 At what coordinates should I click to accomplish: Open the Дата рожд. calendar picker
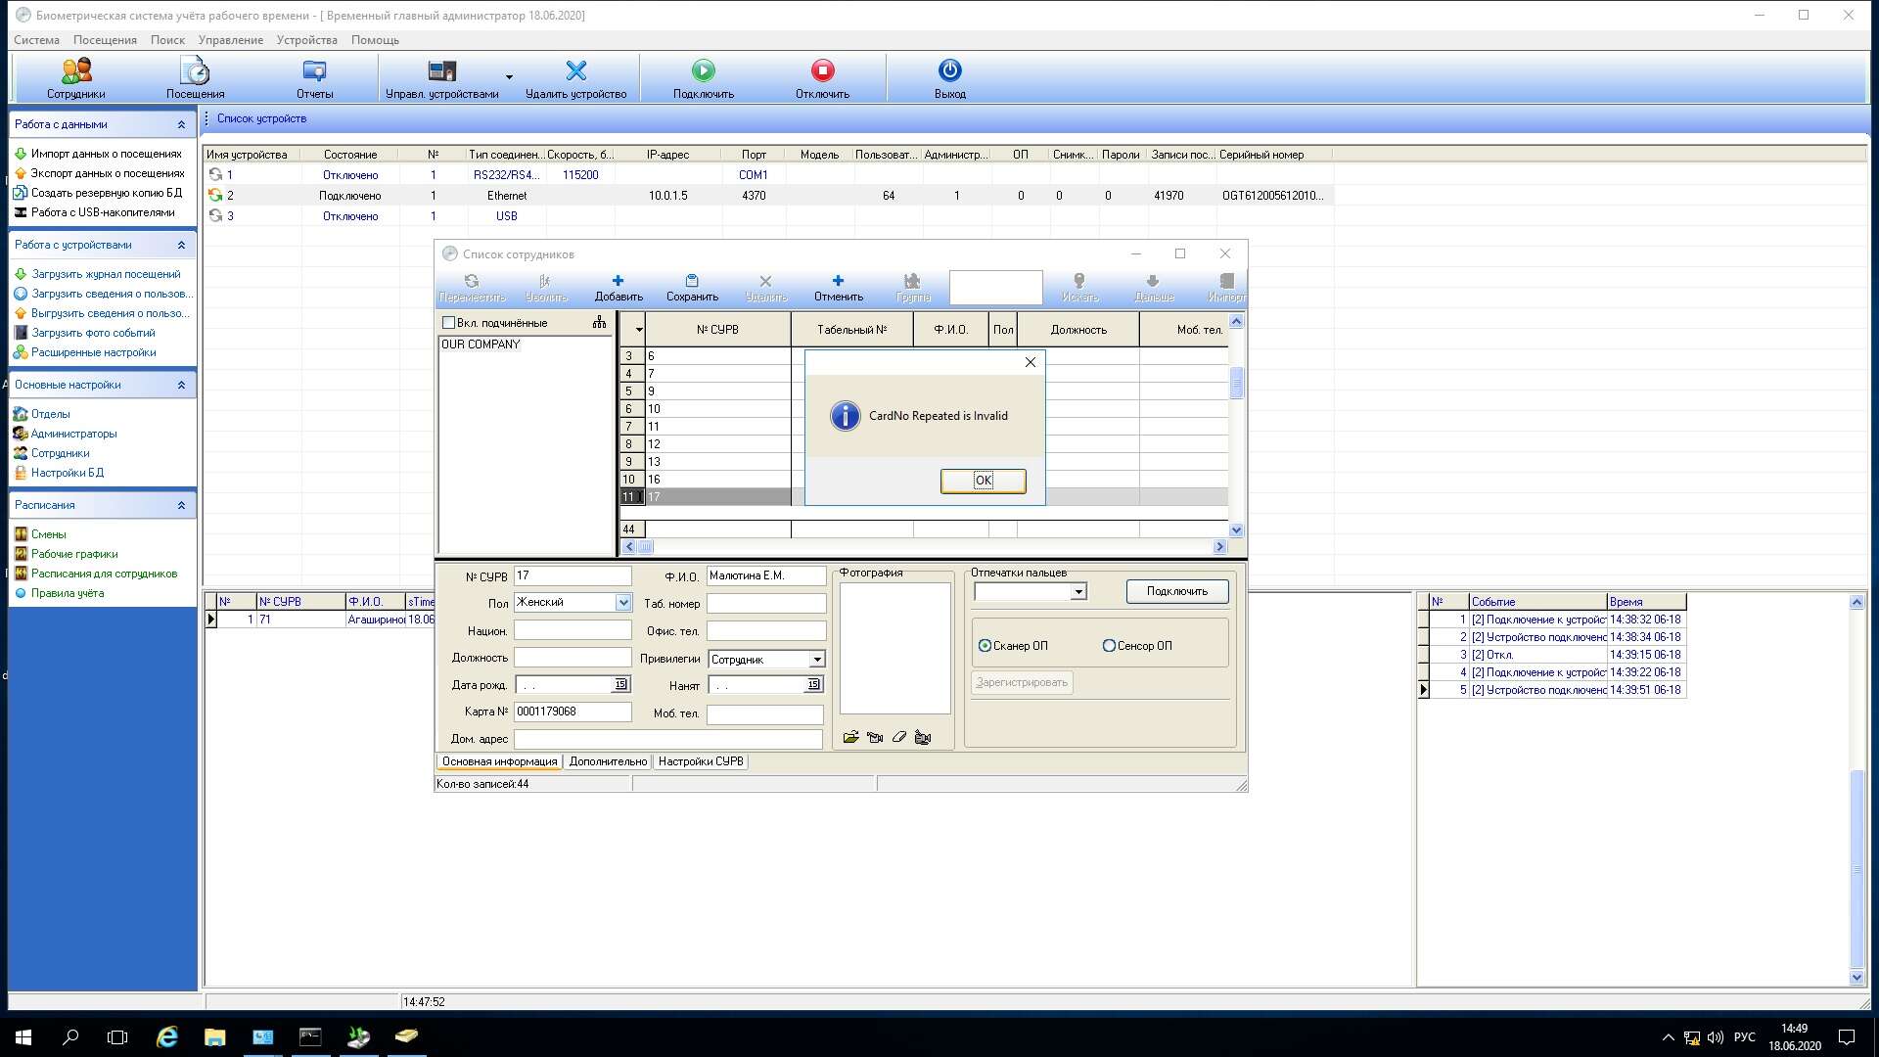point(620,685)
